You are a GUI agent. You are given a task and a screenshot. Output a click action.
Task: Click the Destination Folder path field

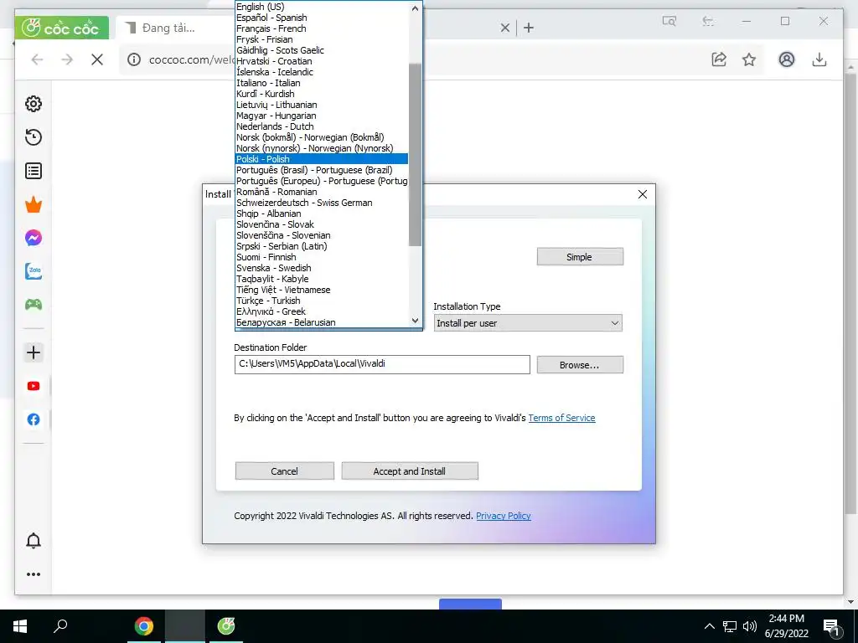pos(382,365)
